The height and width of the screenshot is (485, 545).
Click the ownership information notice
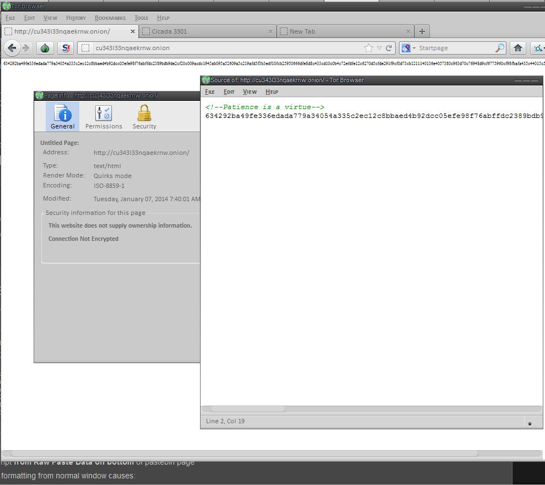pyautogui.click(x=120, y=225)
